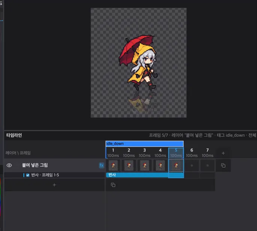Select frame 1 header
The width and height of the screenshot is (257, 231).
pyautogui.click(x=113, y=153)
